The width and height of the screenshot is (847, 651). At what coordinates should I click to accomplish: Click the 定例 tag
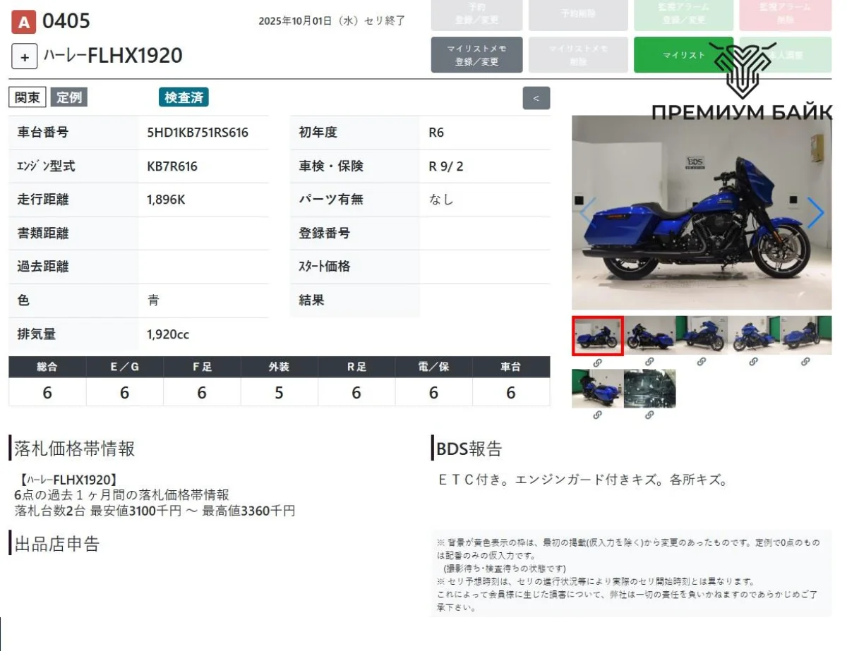click(x=68, y=97)
